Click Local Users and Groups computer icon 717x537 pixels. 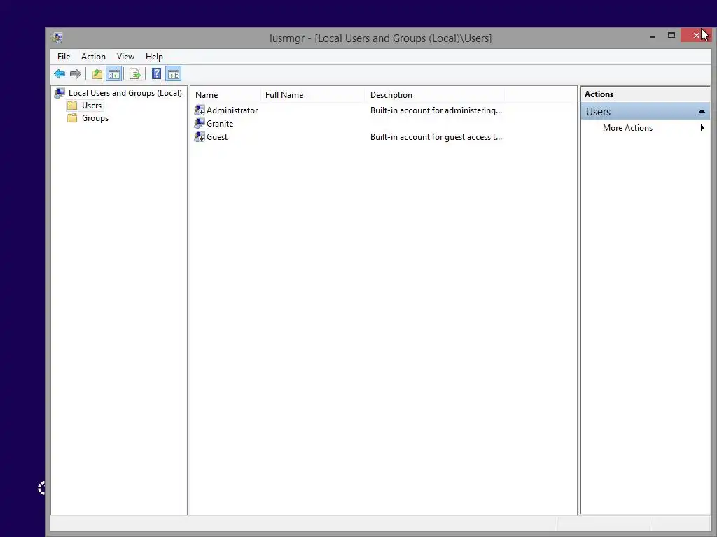[60, 93]
